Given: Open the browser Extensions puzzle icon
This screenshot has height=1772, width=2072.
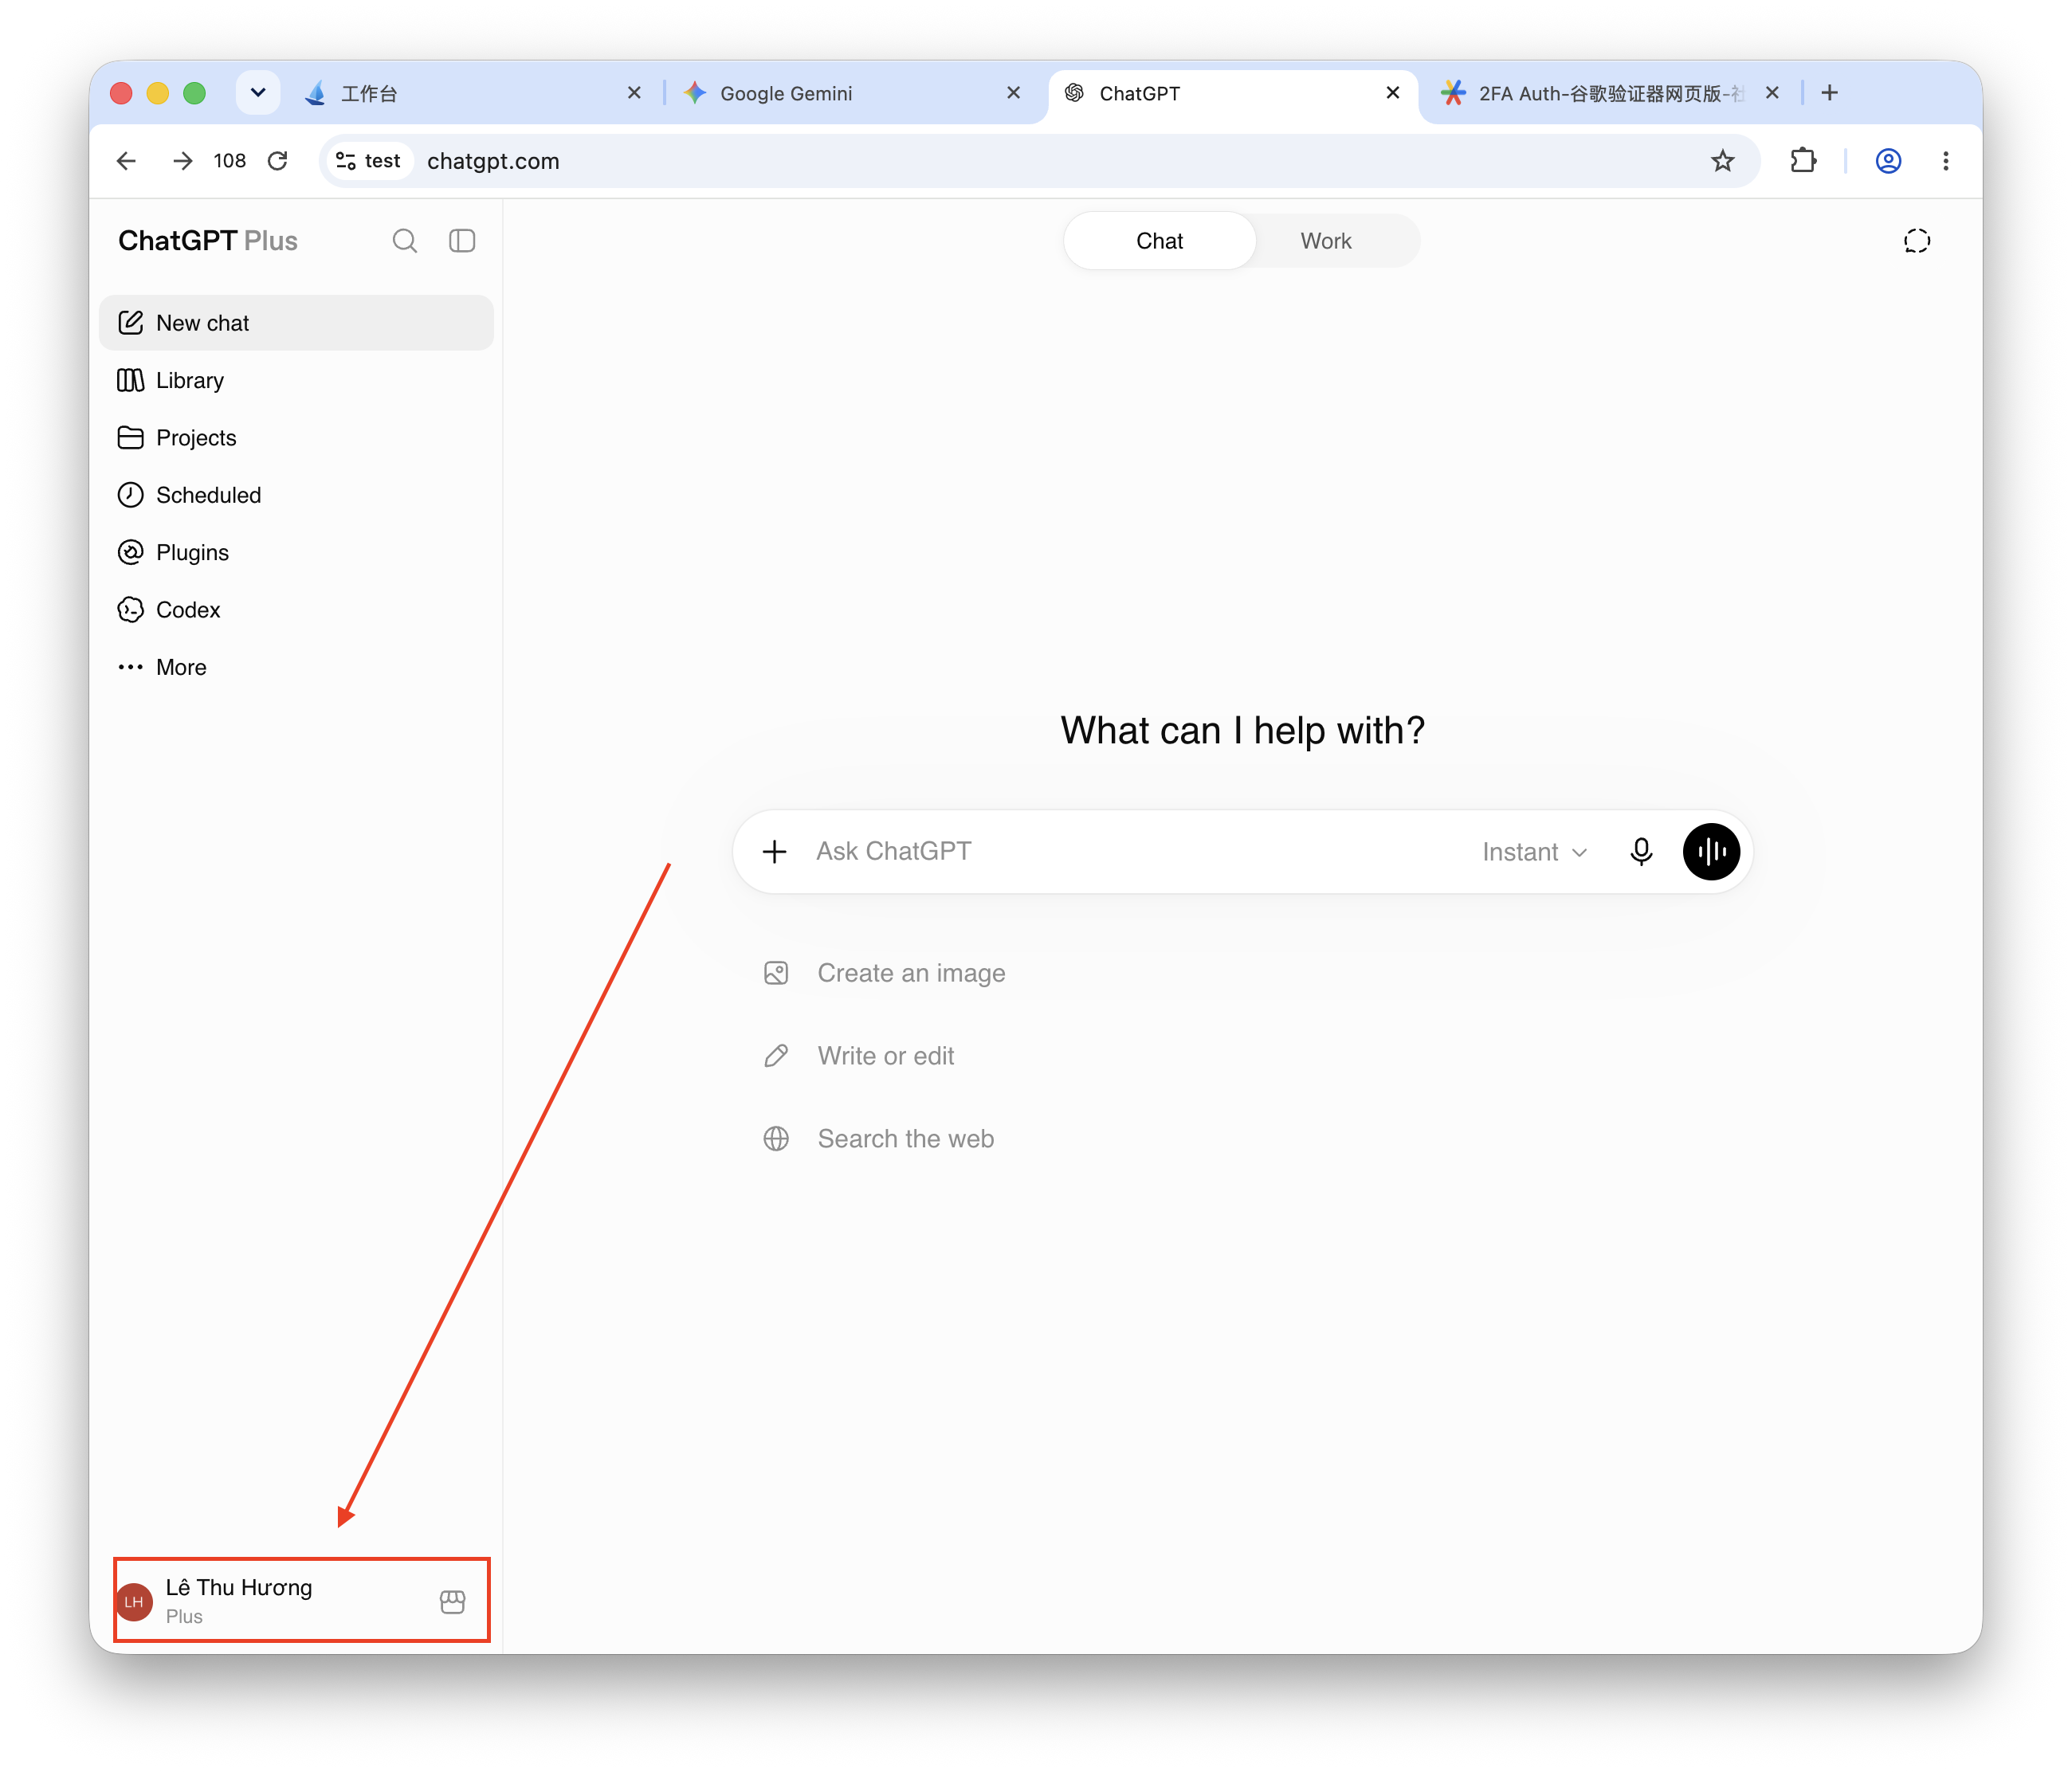Looking at the screenshot, I should pos(1803,161).
